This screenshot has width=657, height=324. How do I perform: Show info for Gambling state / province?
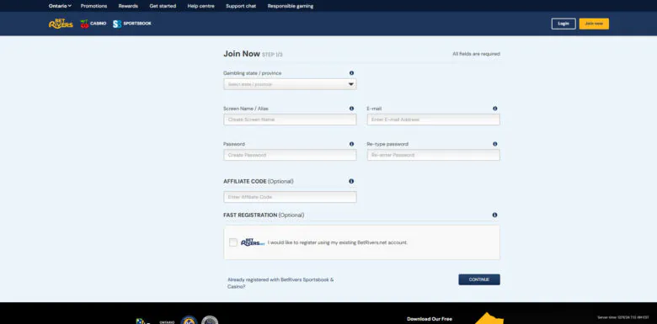[x=351, y=73]
